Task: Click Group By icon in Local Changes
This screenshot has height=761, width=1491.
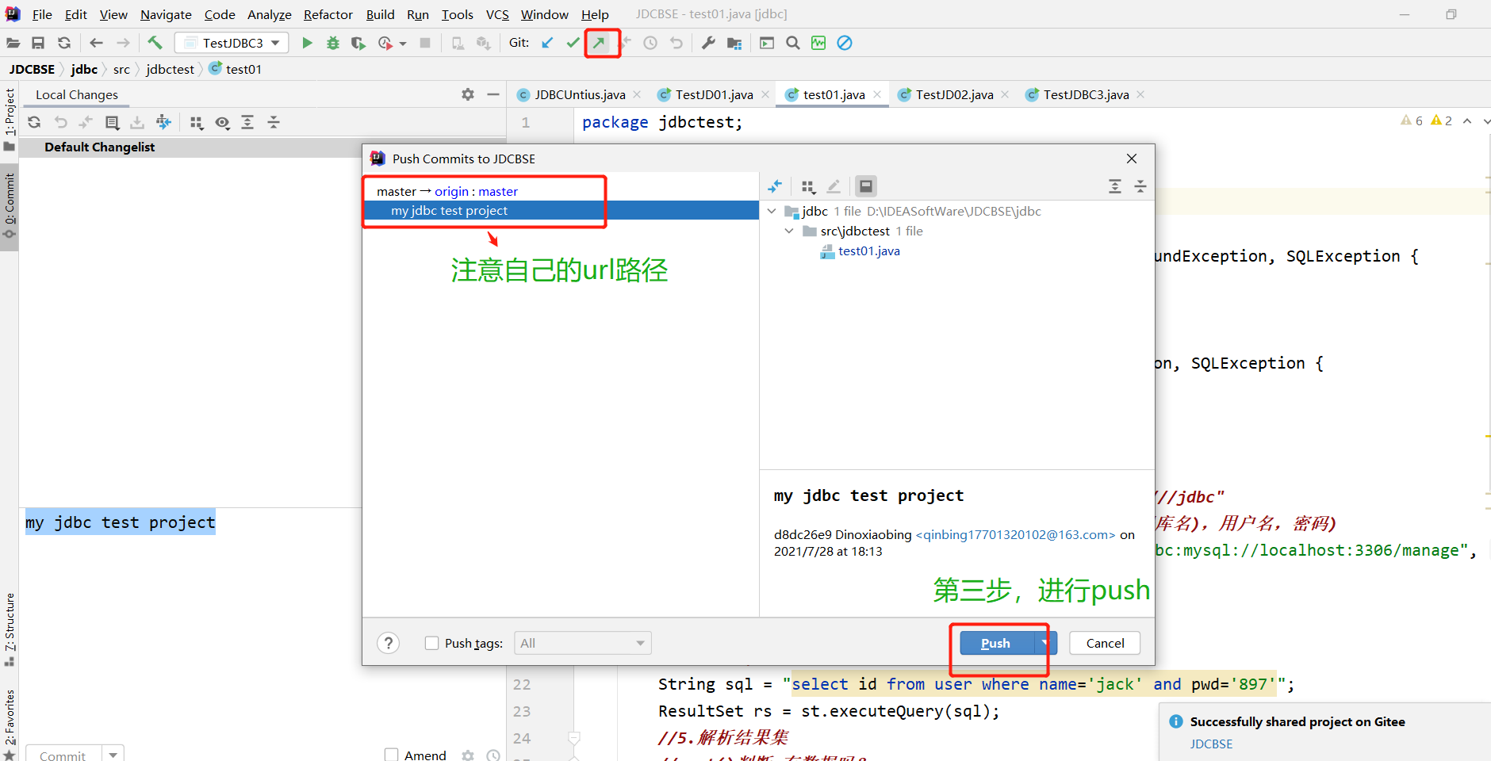Action: coord(197,122)
